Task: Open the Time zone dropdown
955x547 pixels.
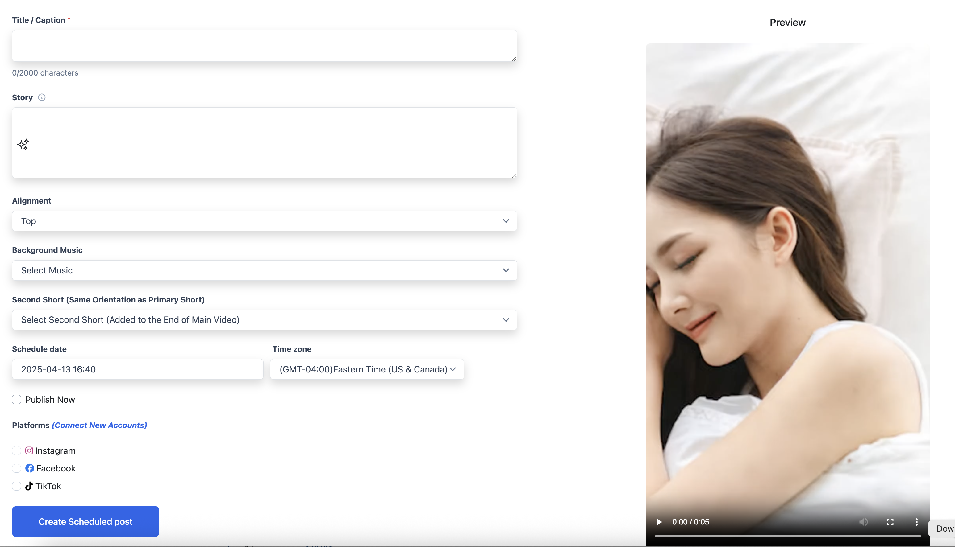Action: [x=367, y=369]
